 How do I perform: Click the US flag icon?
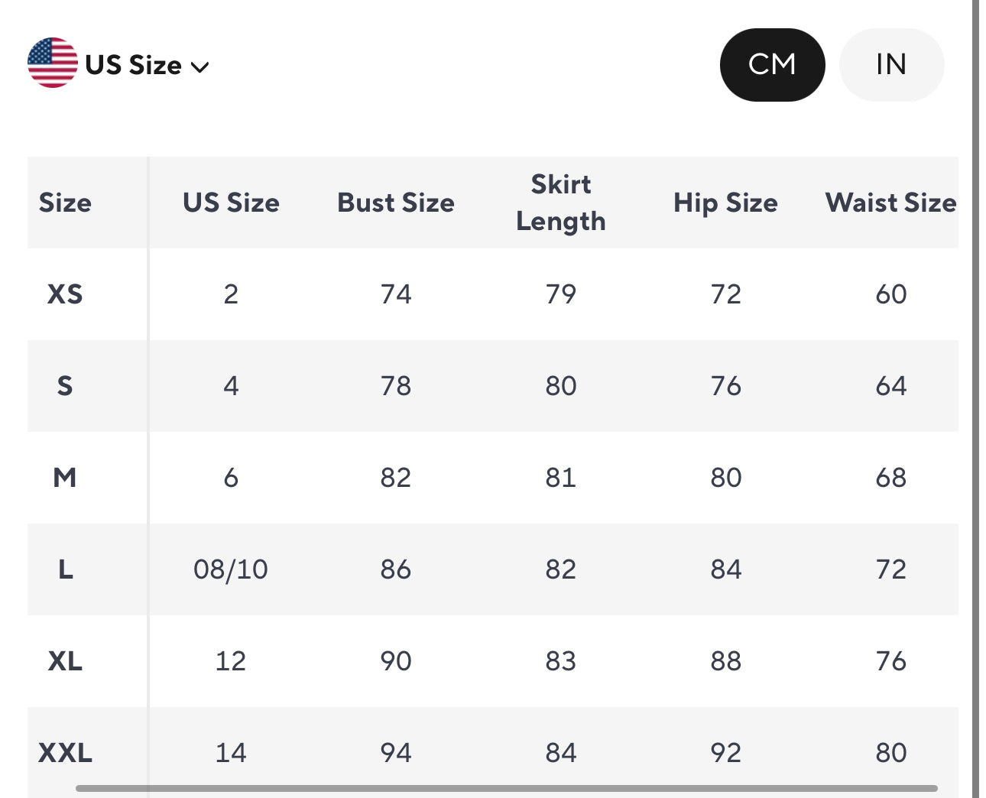[52, 63]
